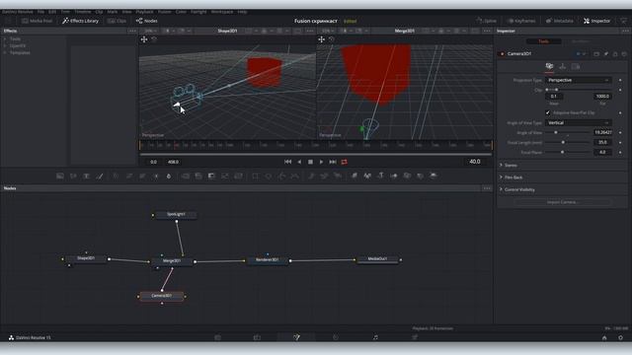Select the Renderer3D1 node

[x=268, y=260]
